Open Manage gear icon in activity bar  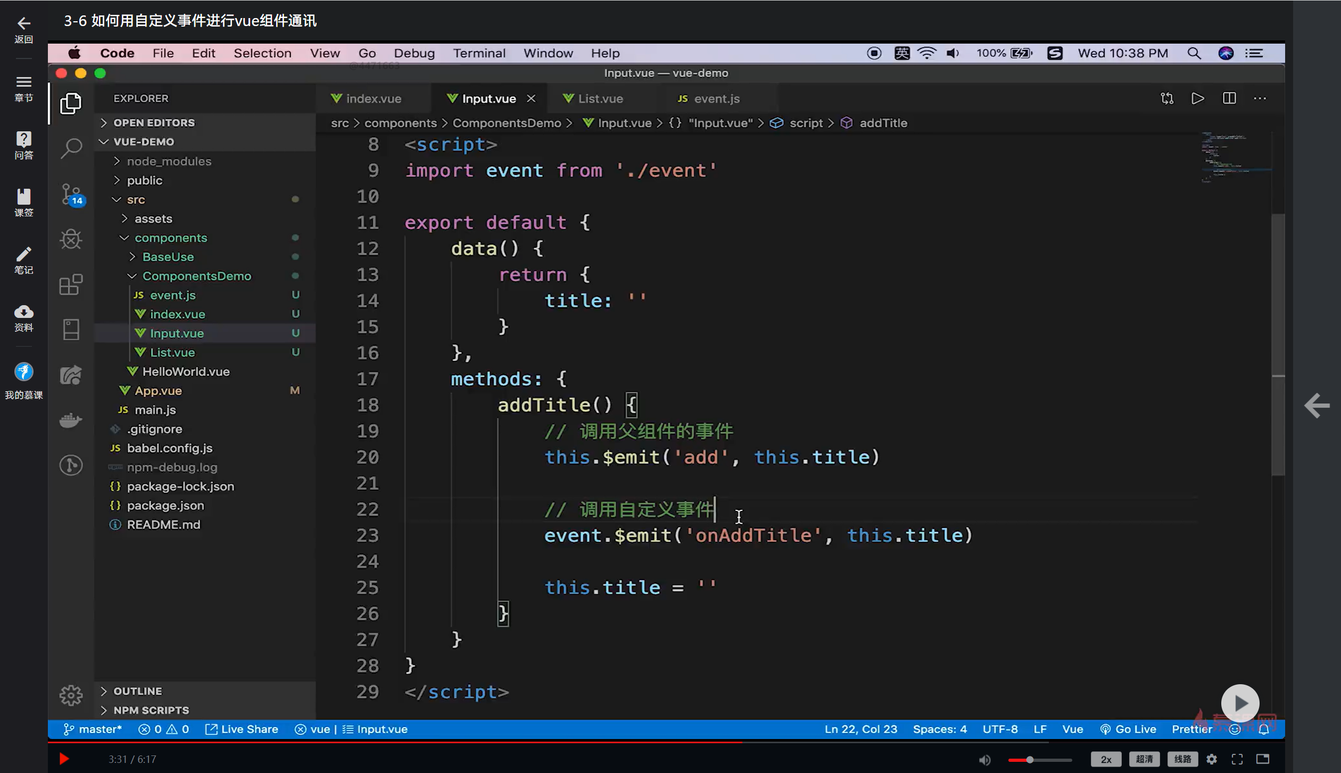[71, 695]
